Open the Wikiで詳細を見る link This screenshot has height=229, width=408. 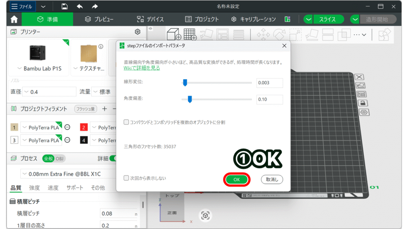(142, 68)
